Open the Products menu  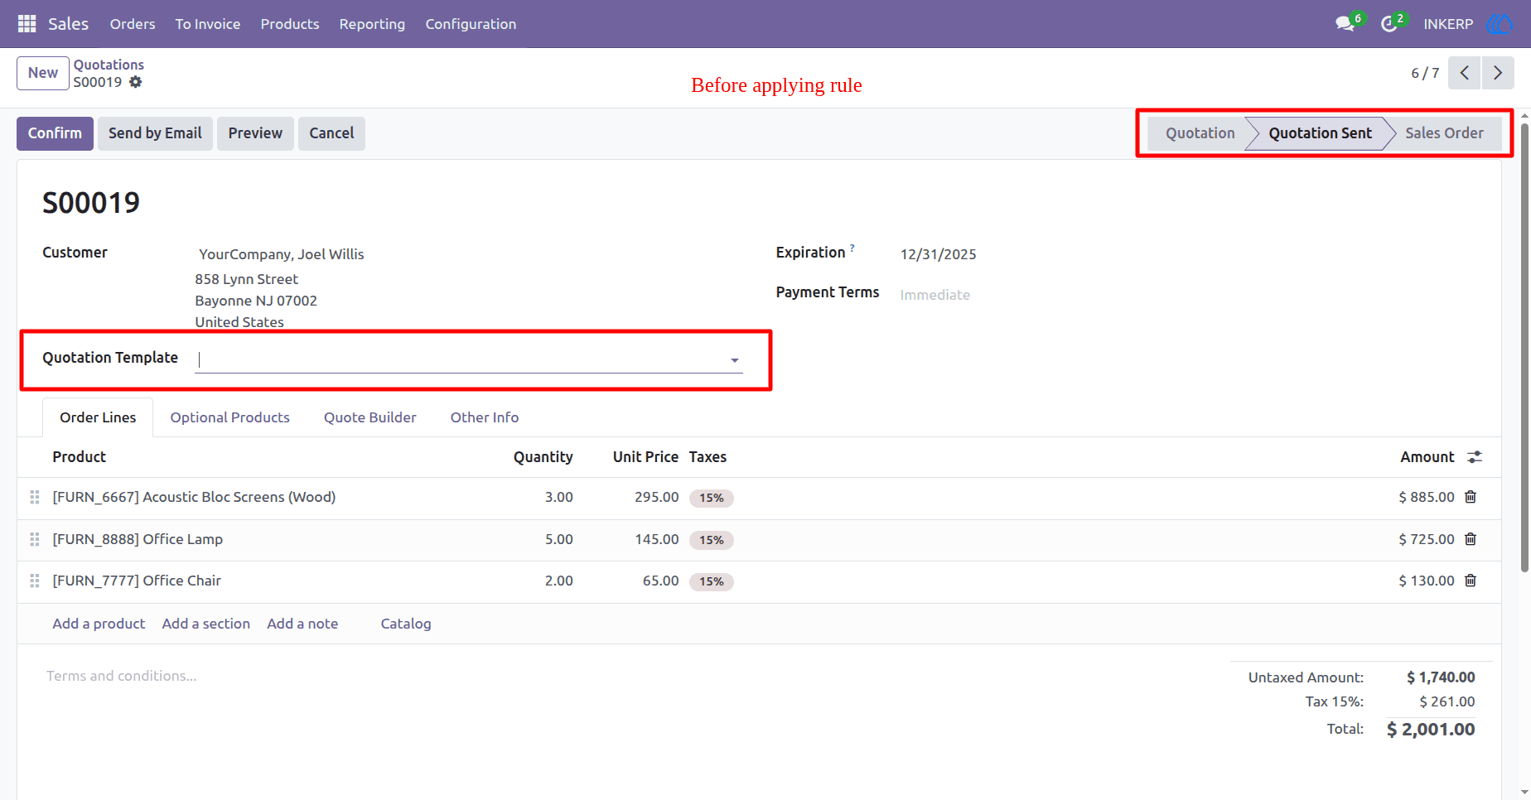coord(290,24)
